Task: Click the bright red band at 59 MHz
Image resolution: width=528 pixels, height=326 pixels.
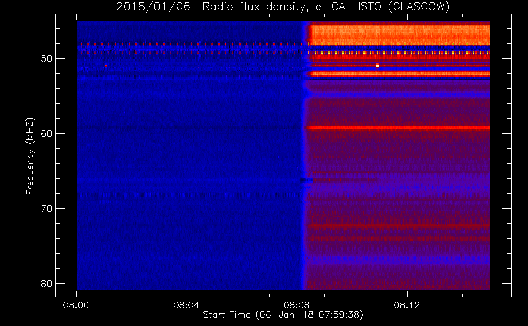Action: tap(398, 128)
